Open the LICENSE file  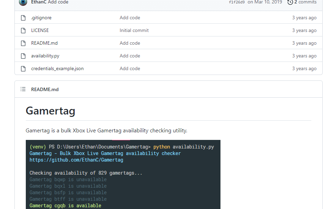(x=40, y=30)
